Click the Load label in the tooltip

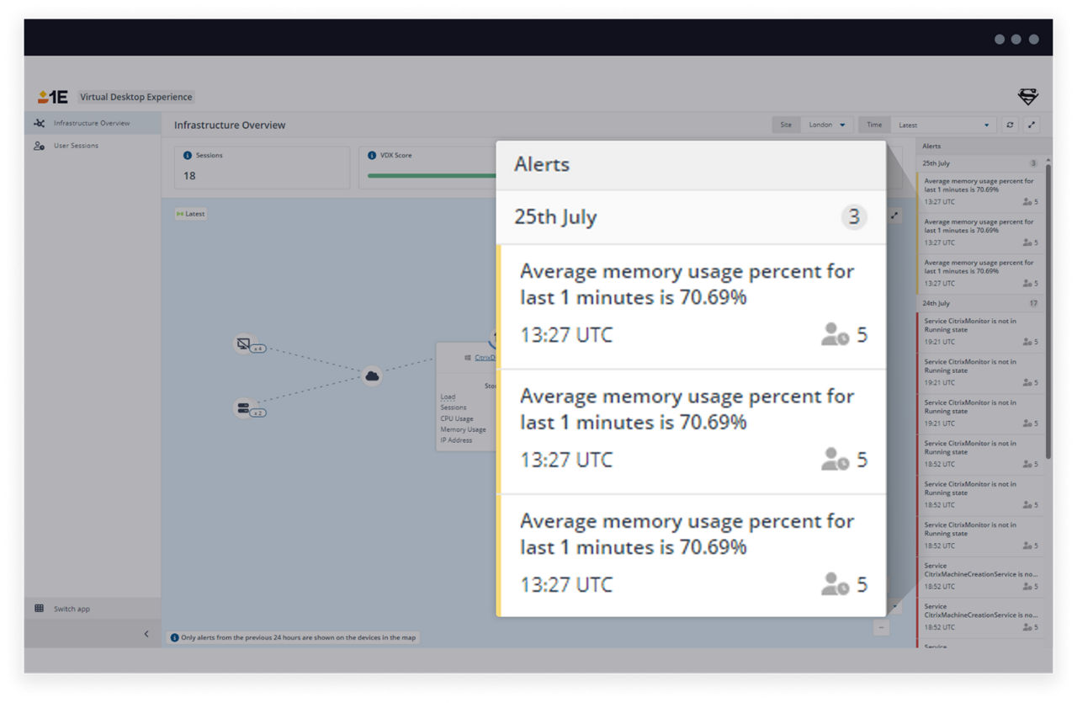coord(448,397)
